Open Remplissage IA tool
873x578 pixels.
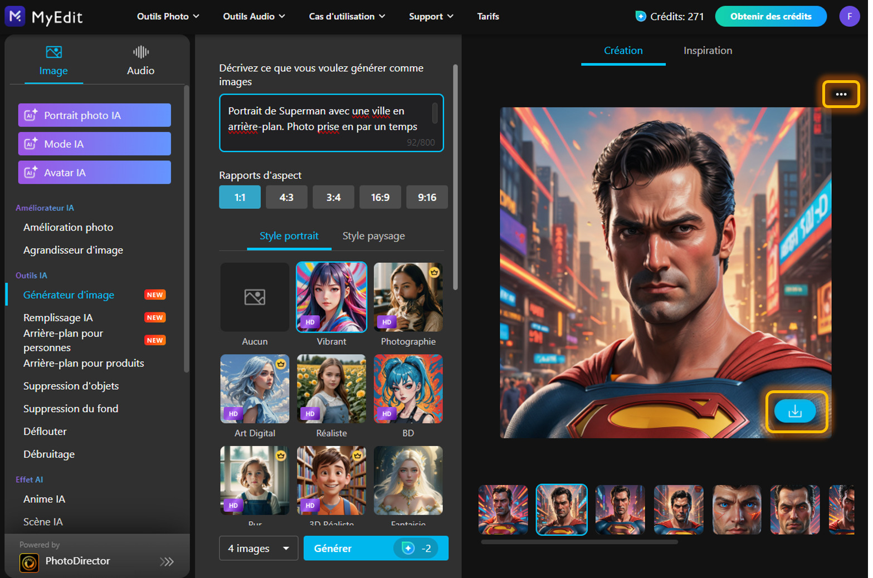pyautogui.click(x=58, y=317)
